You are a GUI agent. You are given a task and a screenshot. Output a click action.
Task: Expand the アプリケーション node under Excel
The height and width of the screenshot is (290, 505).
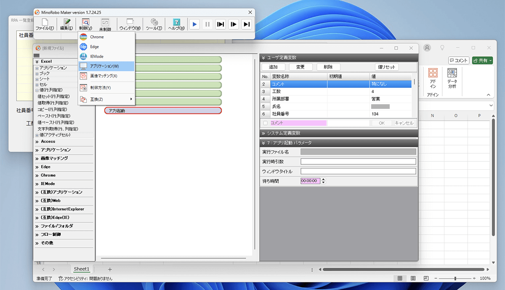[37, 68]
